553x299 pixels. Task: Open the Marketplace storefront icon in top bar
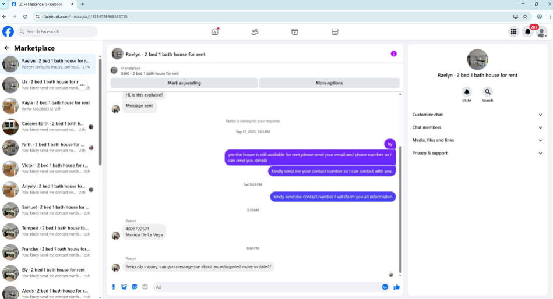pyautogui.click(x=334, y=31)
